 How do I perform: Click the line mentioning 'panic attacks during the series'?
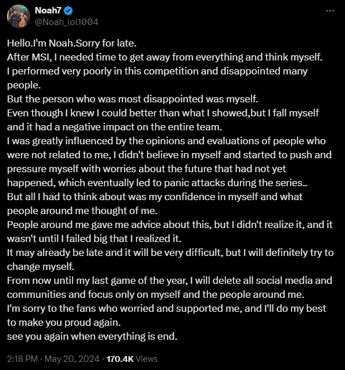(157, 183)
